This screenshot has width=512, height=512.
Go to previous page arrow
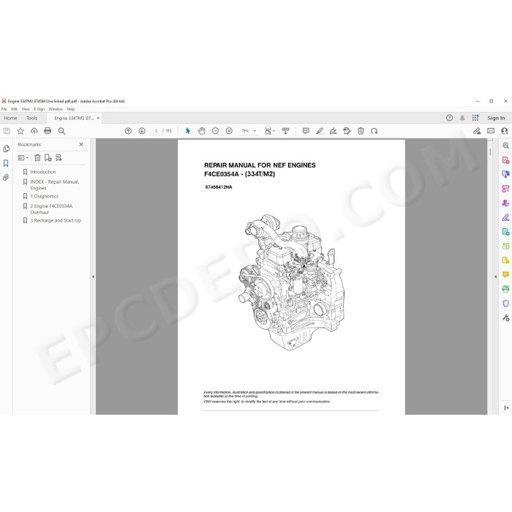pos(128,131)
